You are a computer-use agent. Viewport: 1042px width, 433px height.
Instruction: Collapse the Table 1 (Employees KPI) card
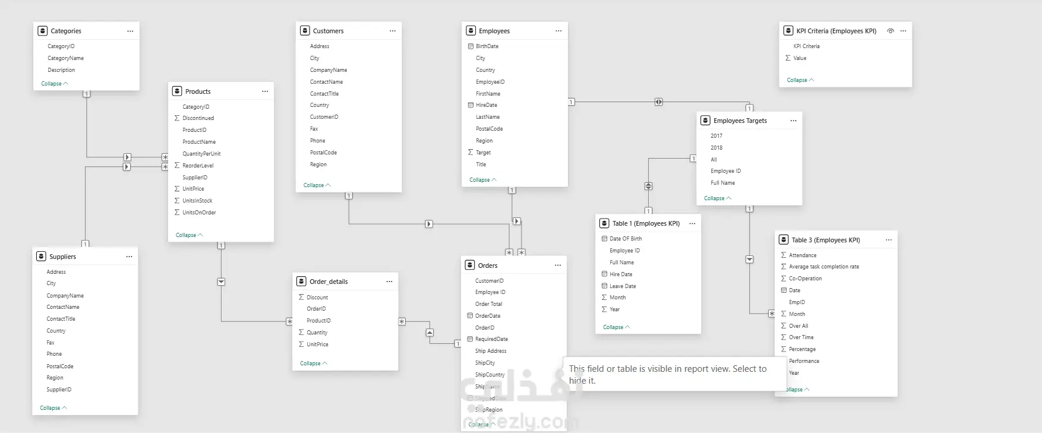pyautogui.click(x=616, y=327)
